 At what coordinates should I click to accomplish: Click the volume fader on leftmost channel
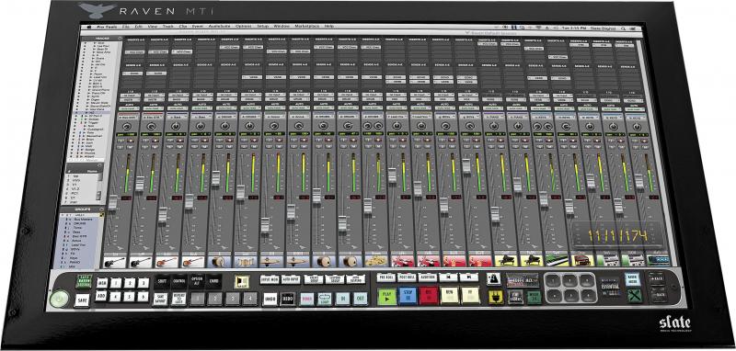coord(112,202)
